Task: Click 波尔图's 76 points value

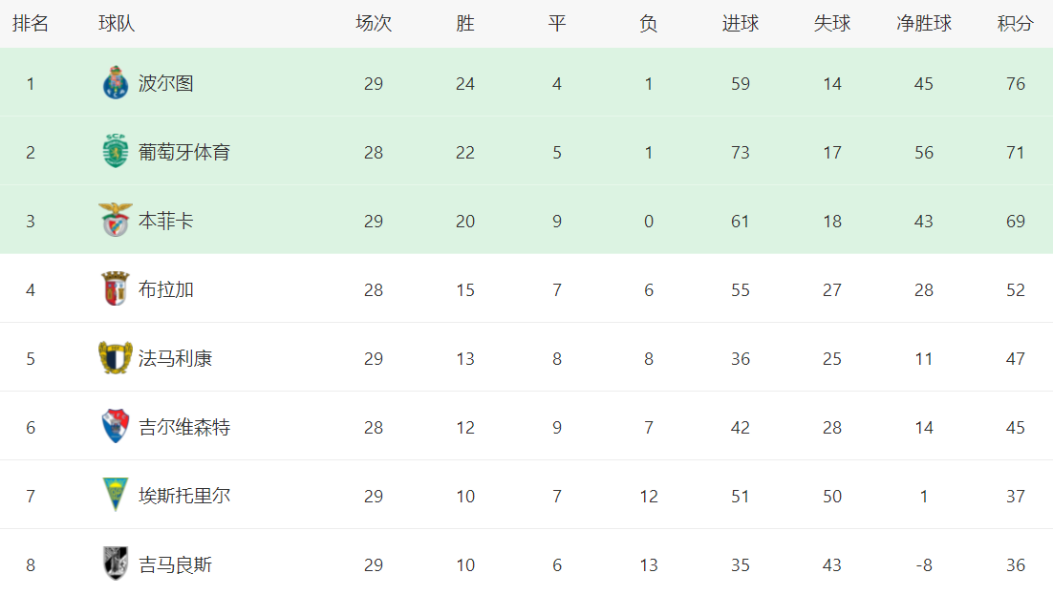Action: [1016, 83]
